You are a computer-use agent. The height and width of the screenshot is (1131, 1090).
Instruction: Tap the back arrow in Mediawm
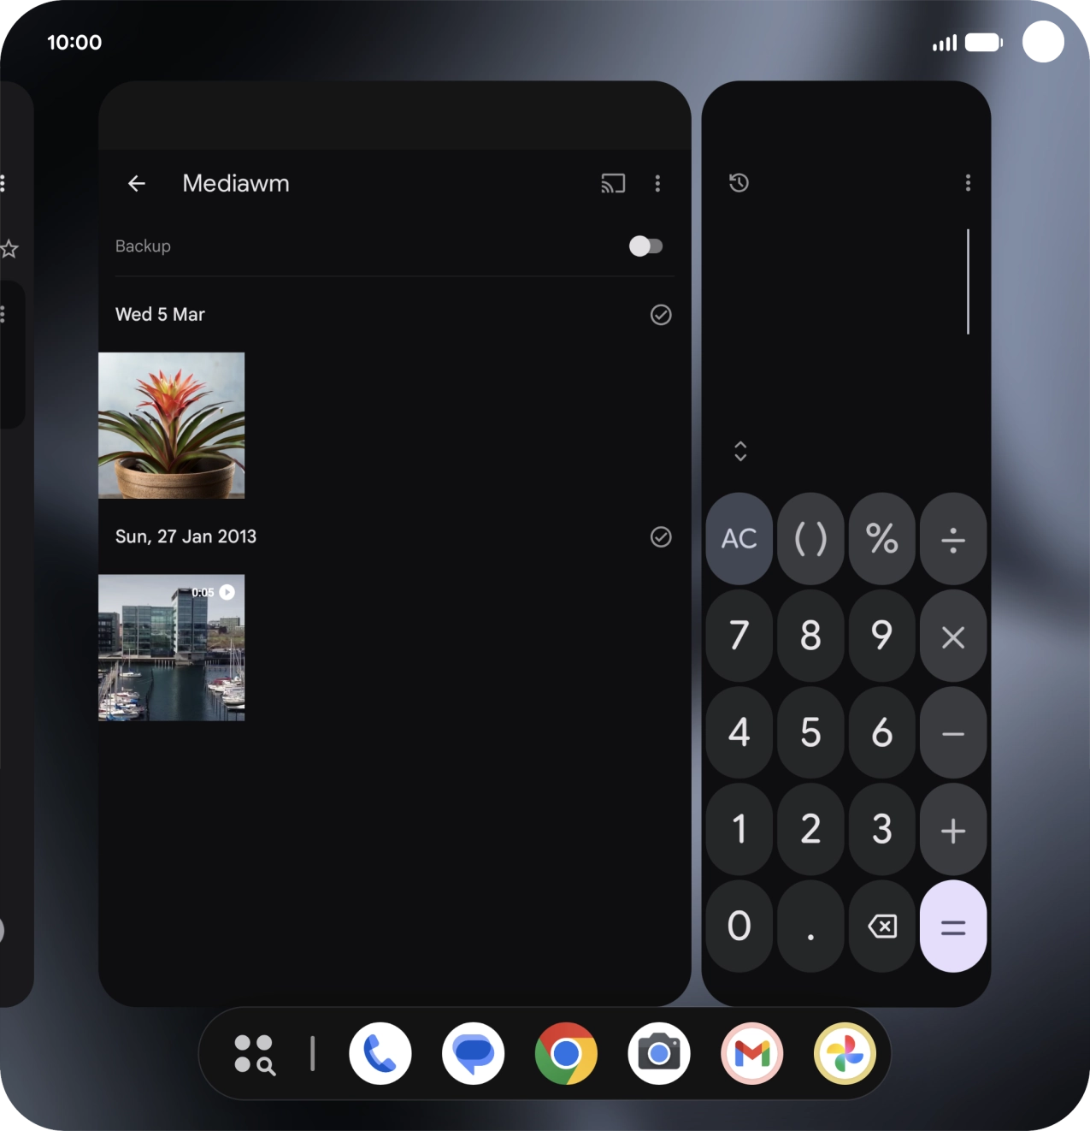coord(137,183)
